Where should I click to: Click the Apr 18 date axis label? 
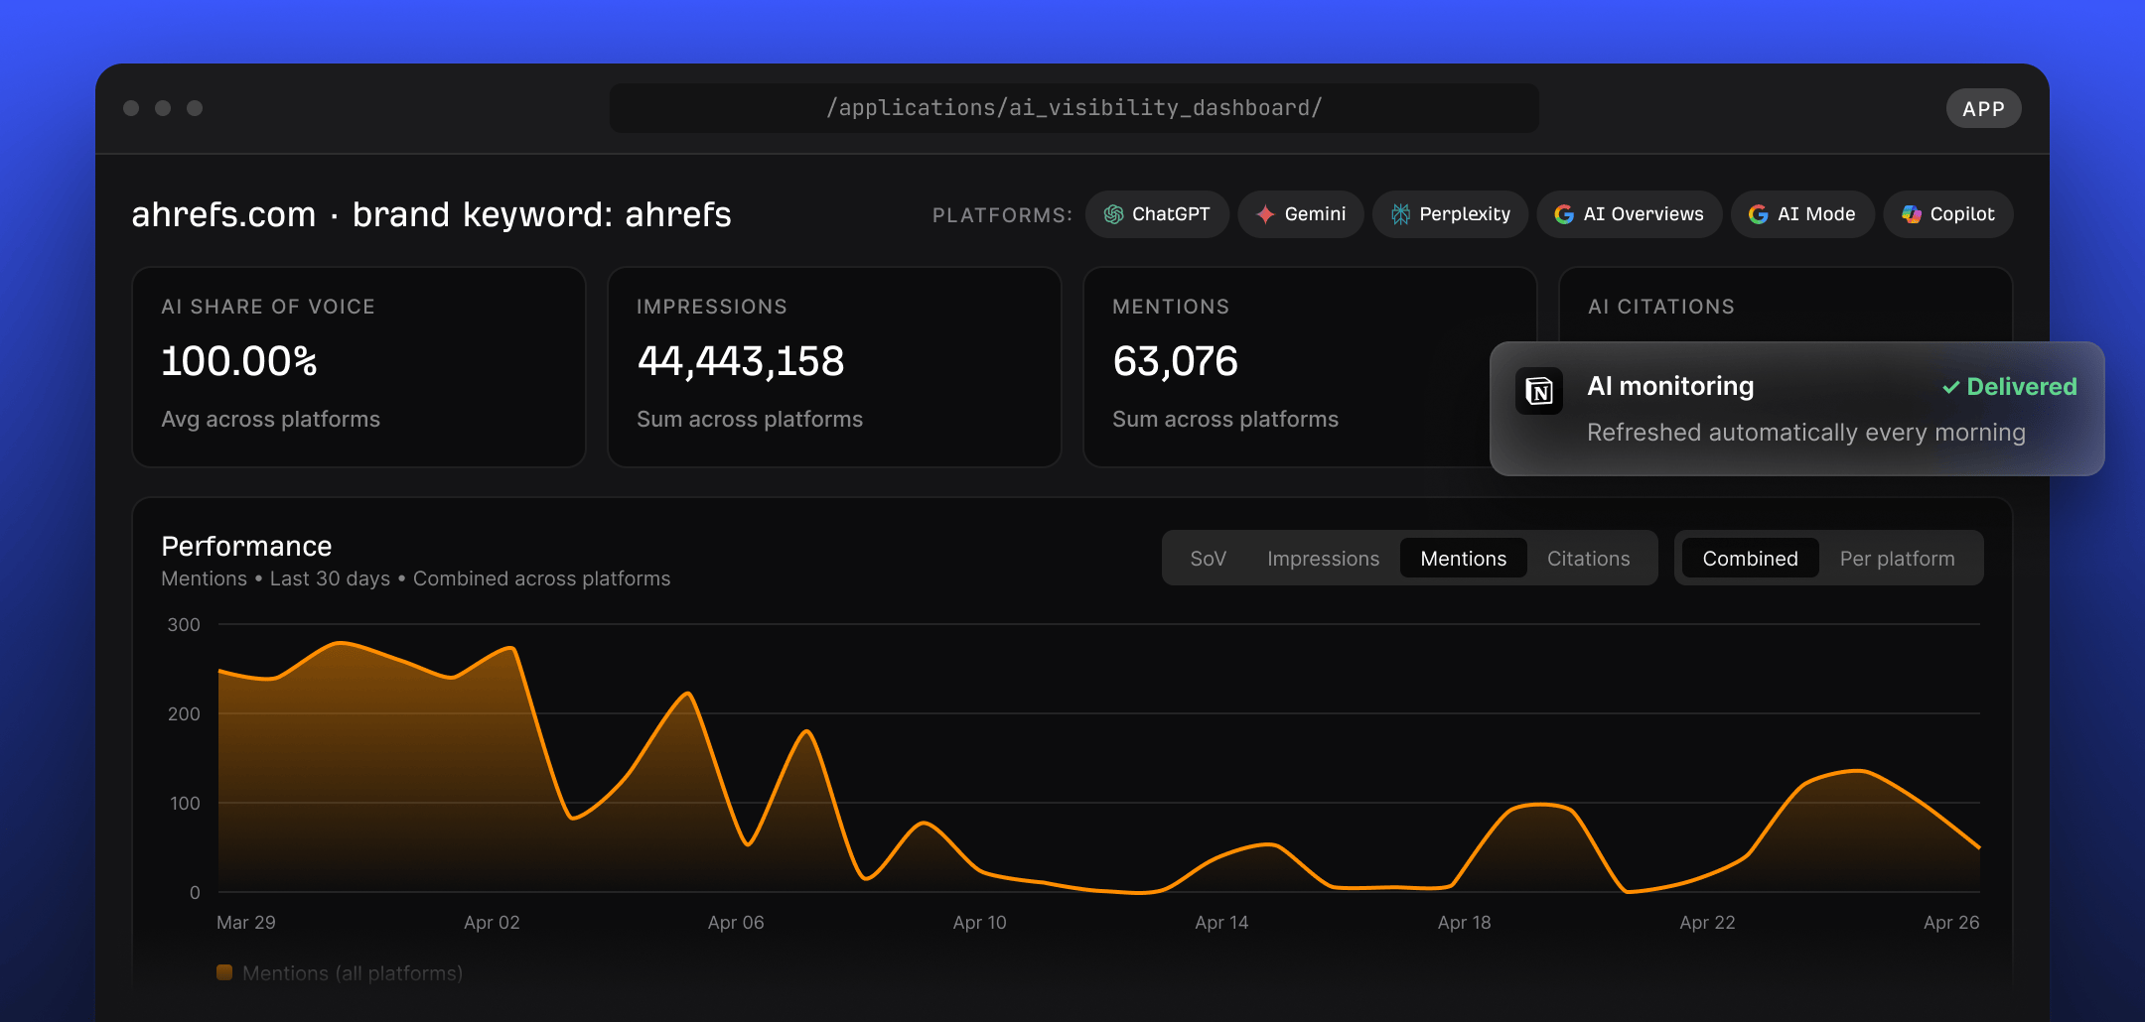[1465, 923]
